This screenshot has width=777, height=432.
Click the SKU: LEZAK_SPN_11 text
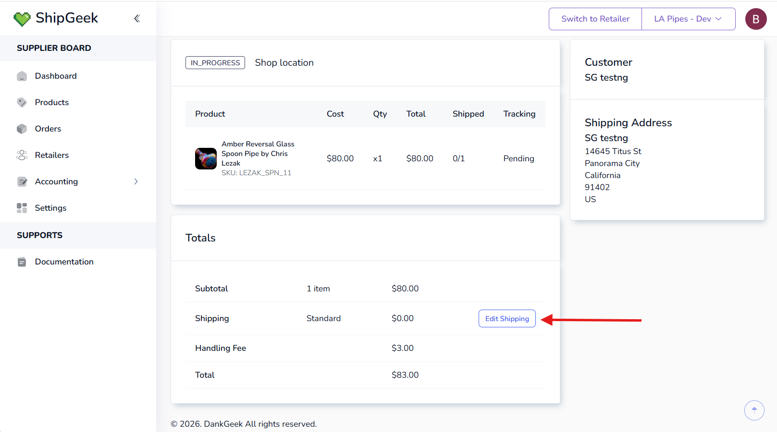click(x=257, y=173)
